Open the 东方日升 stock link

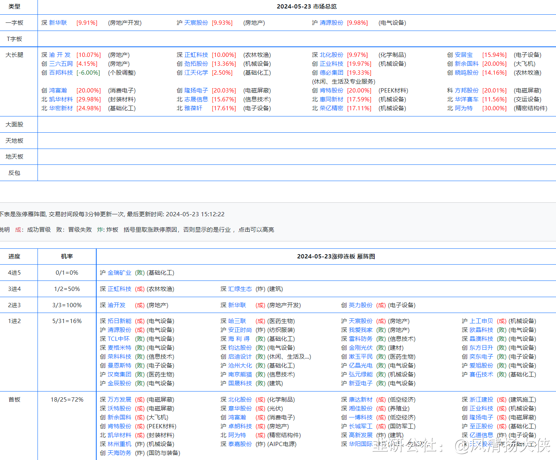tap(481, 348)
